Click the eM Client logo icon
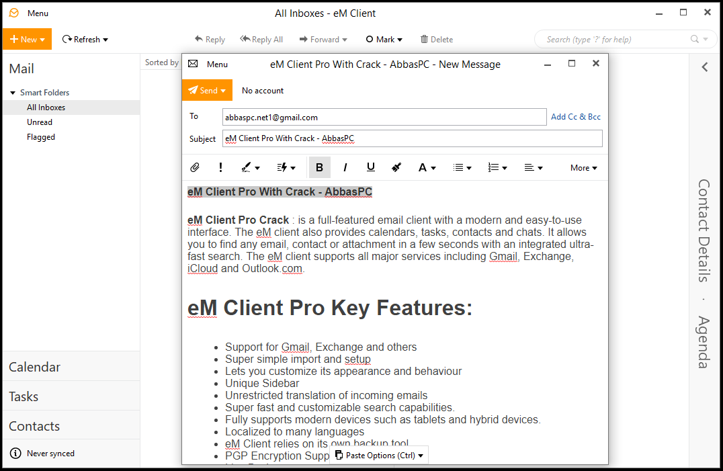The width and height of the screenshot is (723, 471). pyautogui.click(x=14, y=13)
